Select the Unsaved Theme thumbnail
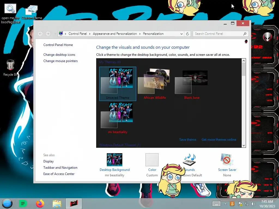Image resolution: width=279 pixels, height=209 pixels. tap(118, 84)
